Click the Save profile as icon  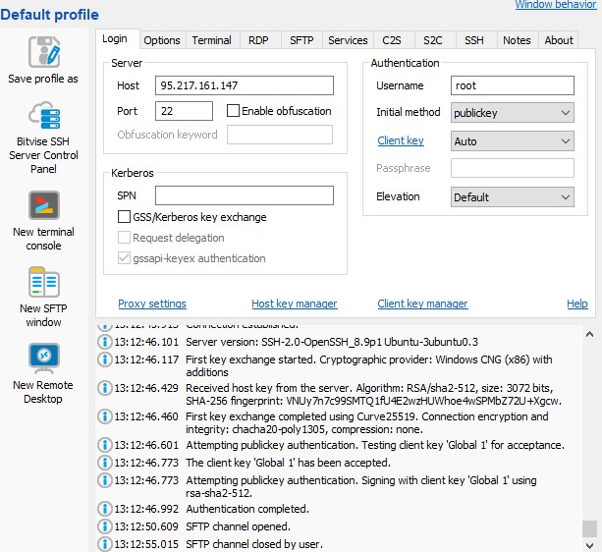(43, 53)
